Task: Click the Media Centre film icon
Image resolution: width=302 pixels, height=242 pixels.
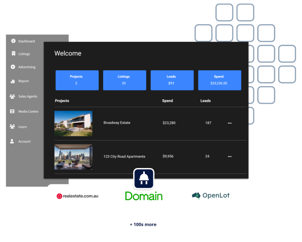Action: click(x=12, y=111)
